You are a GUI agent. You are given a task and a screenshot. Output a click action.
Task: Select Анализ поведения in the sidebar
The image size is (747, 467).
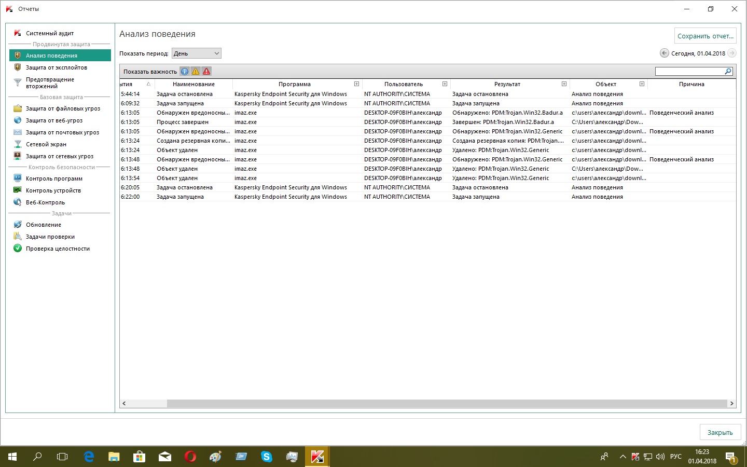(x=60, y=56)
